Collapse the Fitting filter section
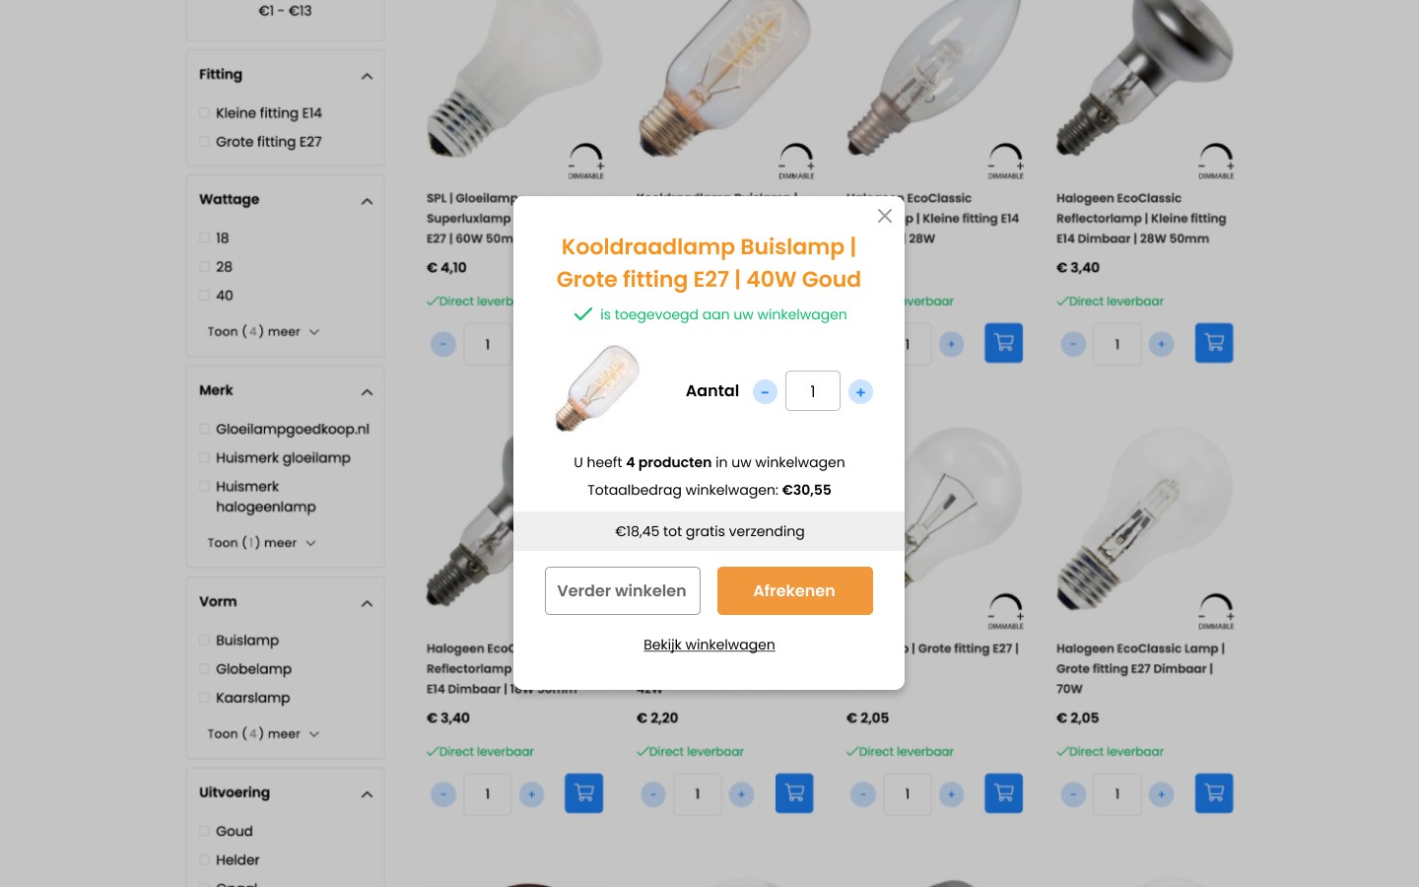1419x887 pixels. coord(367,76)
